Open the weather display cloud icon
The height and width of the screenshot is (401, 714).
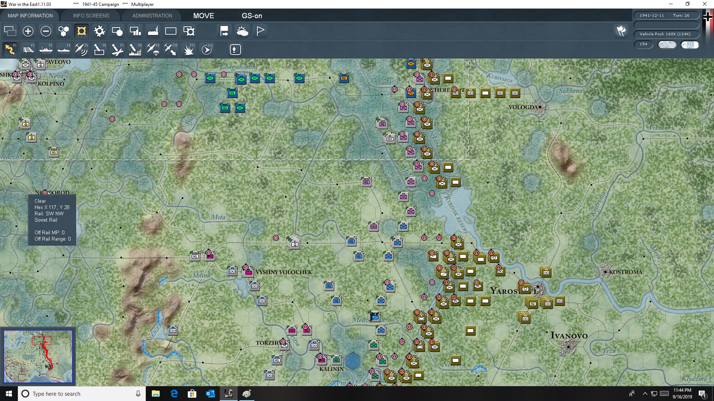click(x=242, y=31)
